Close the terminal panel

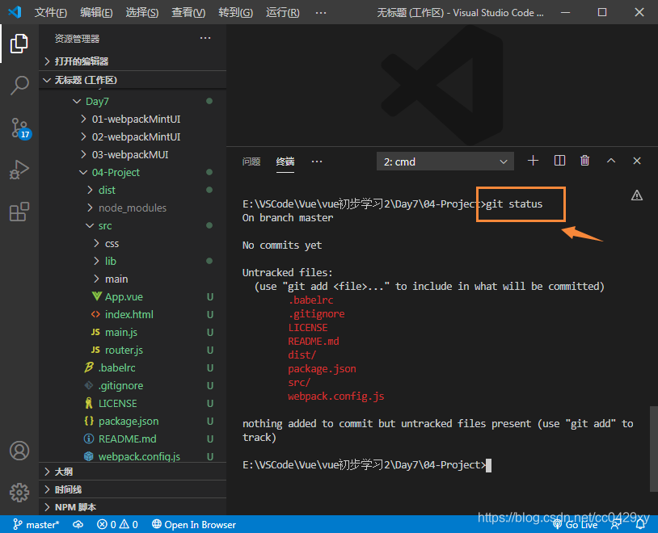(x=637, y=161)
